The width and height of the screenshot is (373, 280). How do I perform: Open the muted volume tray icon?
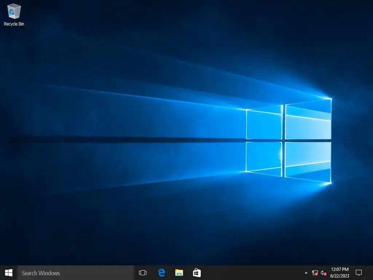(323, 273)
